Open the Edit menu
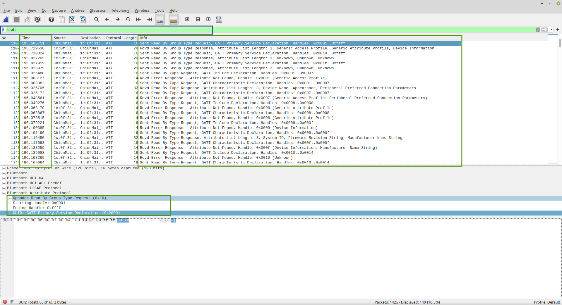Screen dimensions: 562x305 tap(18, 10)
